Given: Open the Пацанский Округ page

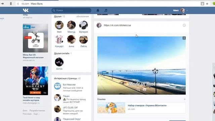Looking at the screenshot, I should coord(72,119).
